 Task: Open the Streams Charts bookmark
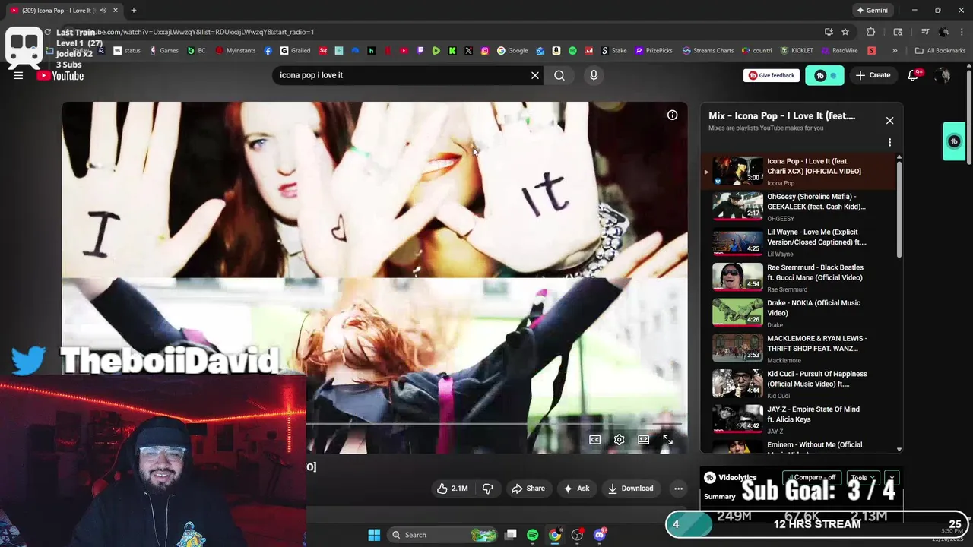[708, 51]
